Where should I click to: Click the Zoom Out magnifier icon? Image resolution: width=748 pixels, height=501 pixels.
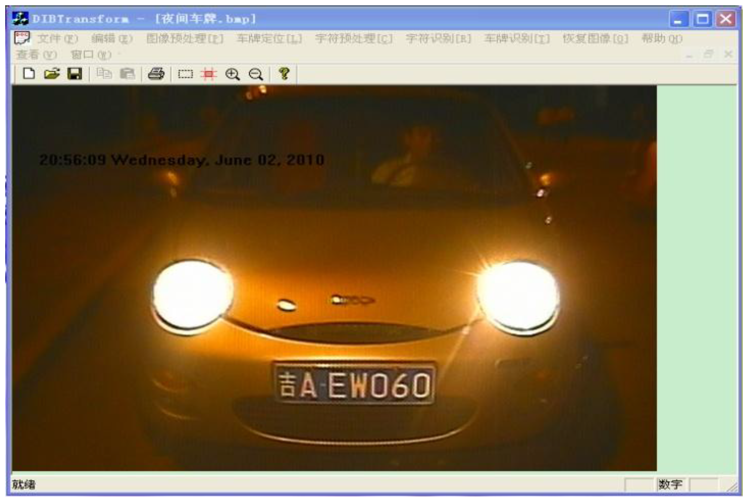coord(256,74)
